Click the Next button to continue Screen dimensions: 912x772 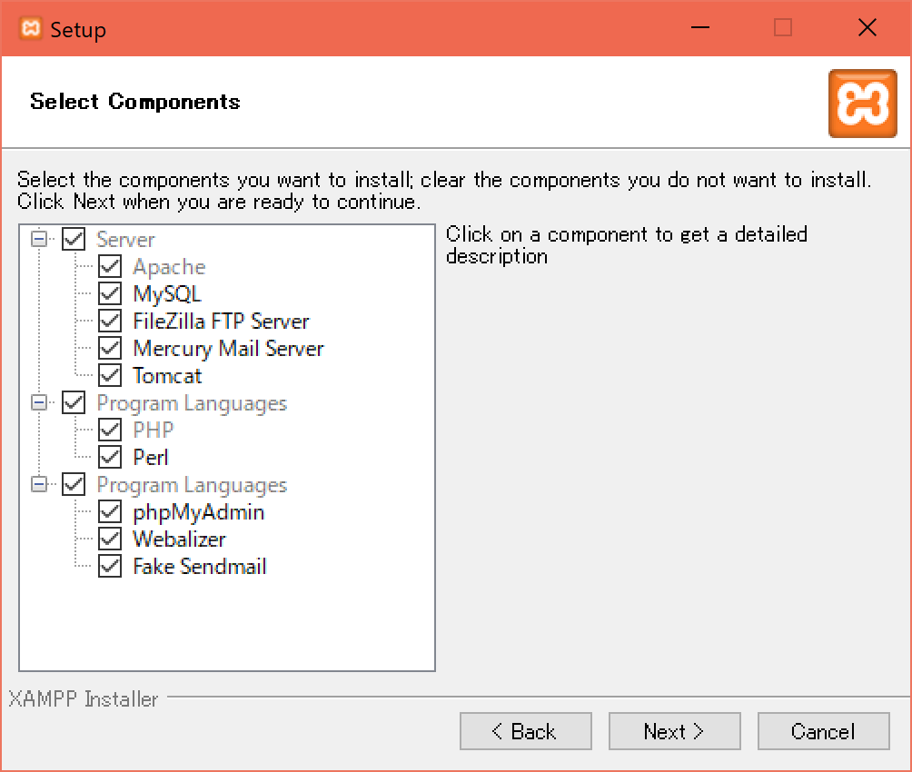[x=675, y=731]
